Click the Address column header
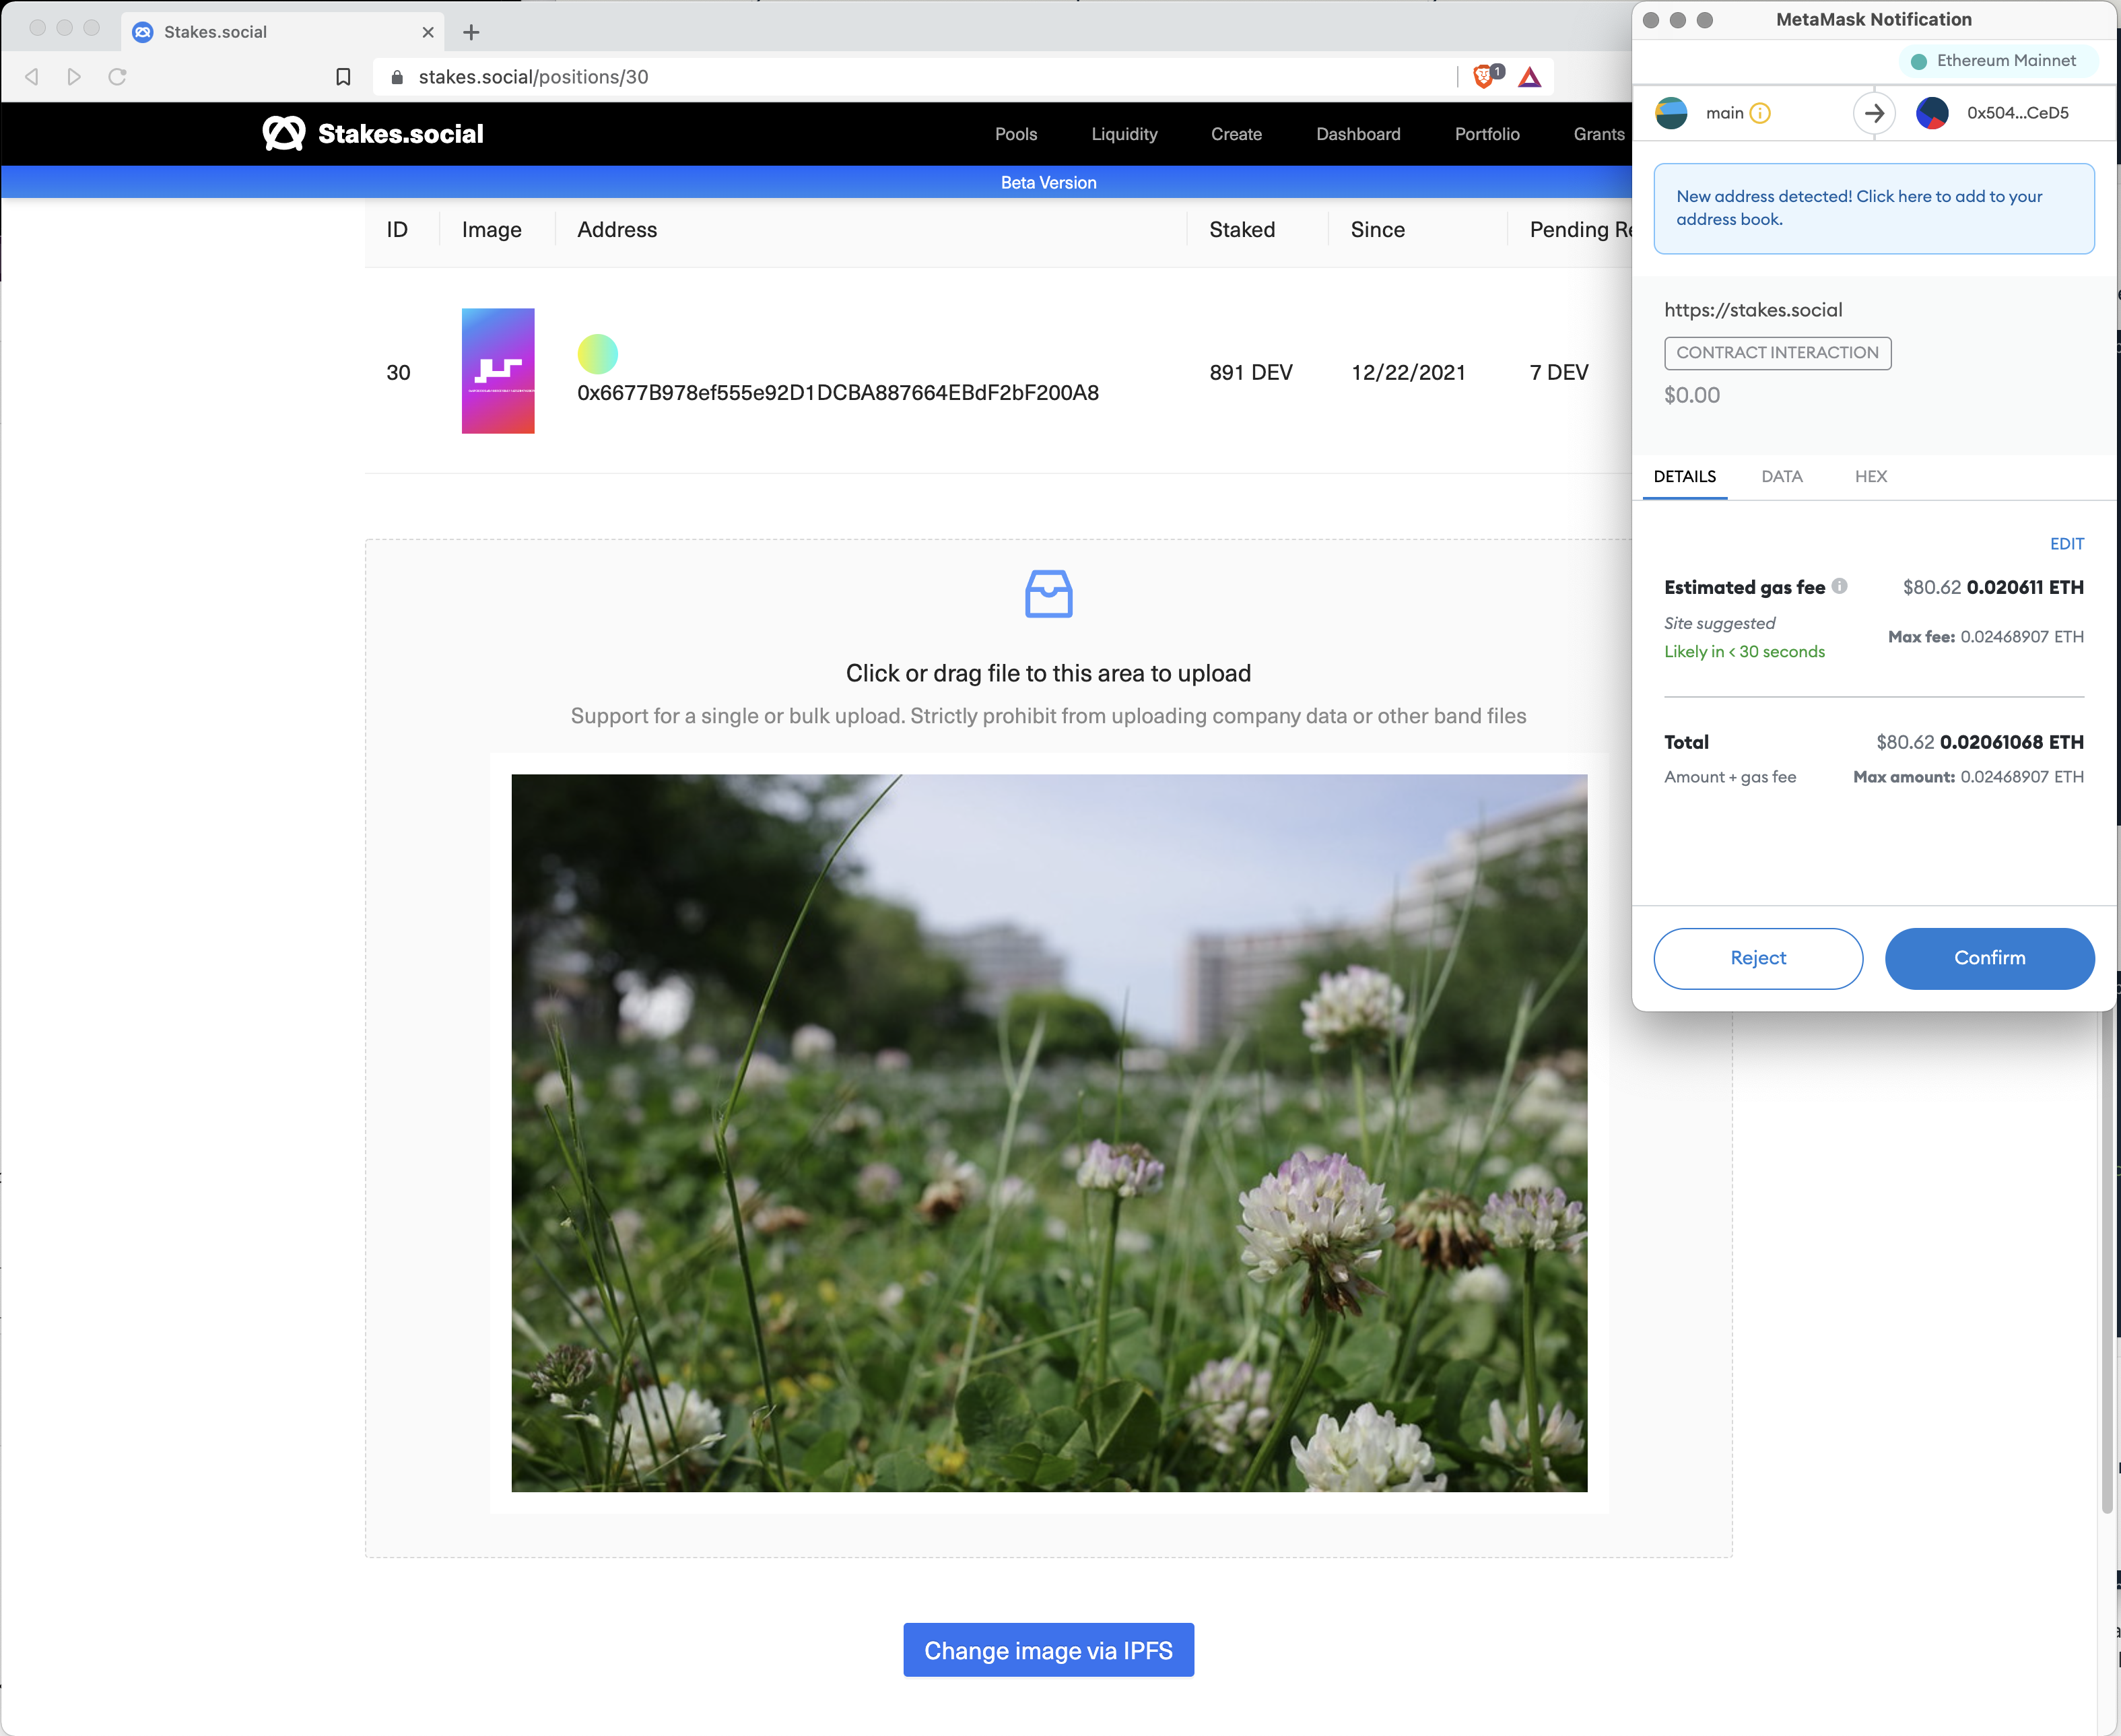Screen dimensions: 2121x1736 [x=617, y=230]
